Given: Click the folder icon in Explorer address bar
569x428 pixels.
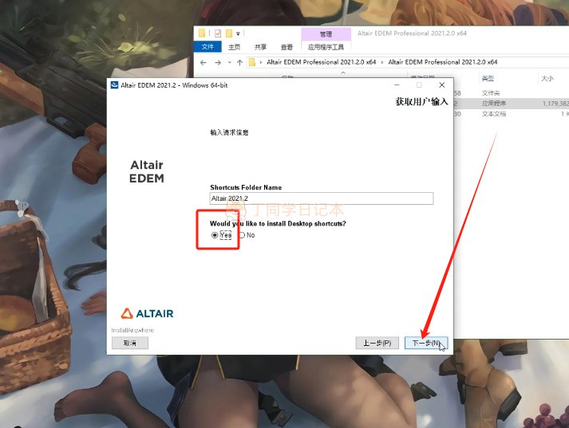Looking at the screenshot, I should 252,62.
